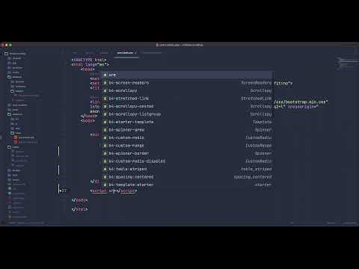
Task: Click the opening <body> tag
Action: pos(88,121)
